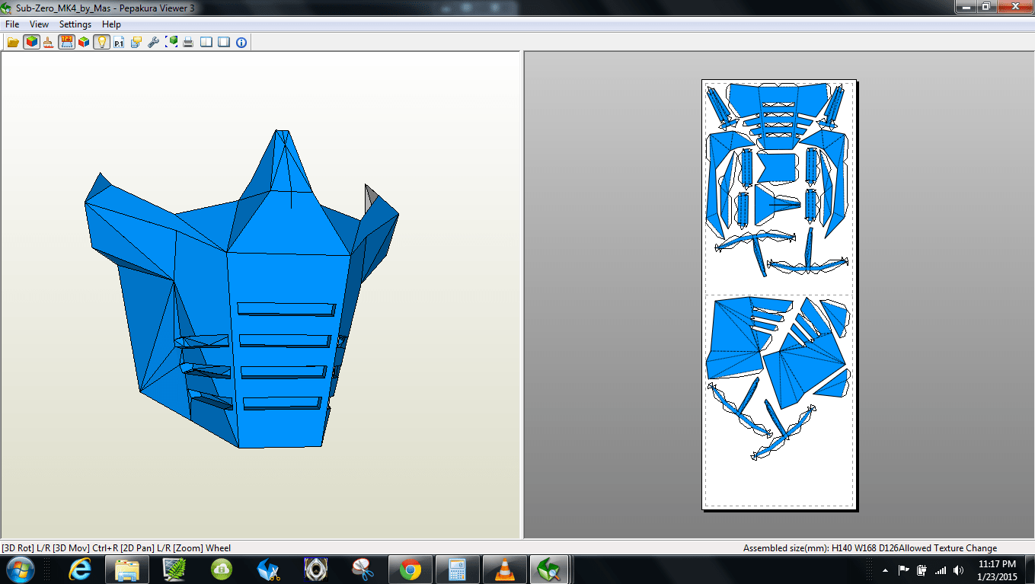Open the Snipping Tool from the taskbar
Image resolution: width=1035 pixels, height=584 pixels.
[363, 569]
